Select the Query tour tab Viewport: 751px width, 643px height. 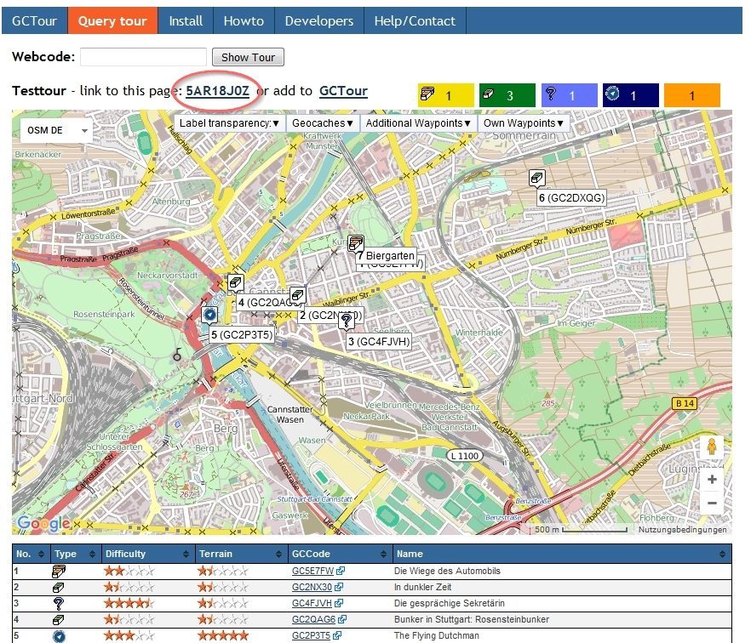(x=112, y=21)
